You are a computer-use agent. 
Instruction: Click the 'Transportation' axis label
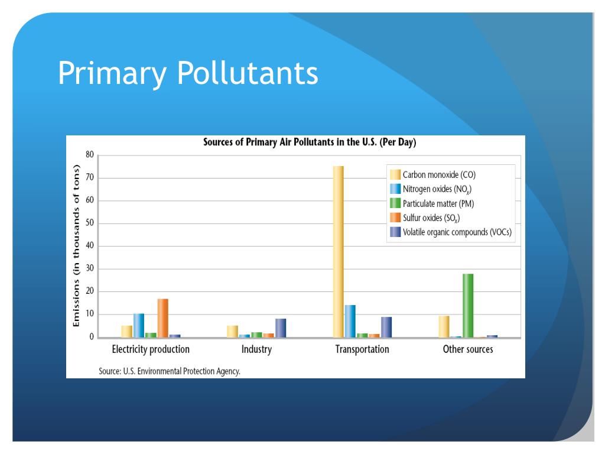(x=362, y=349)
